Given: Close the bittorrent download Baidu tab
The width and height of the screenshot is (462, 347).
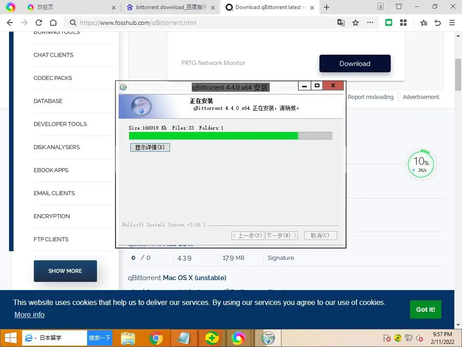Looking at the screenshot, I should tap(213, 8).
